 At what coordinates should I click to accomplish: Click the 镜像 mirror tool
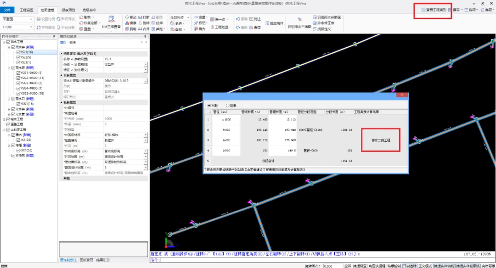pyautogui.click(x=130, y=23)
